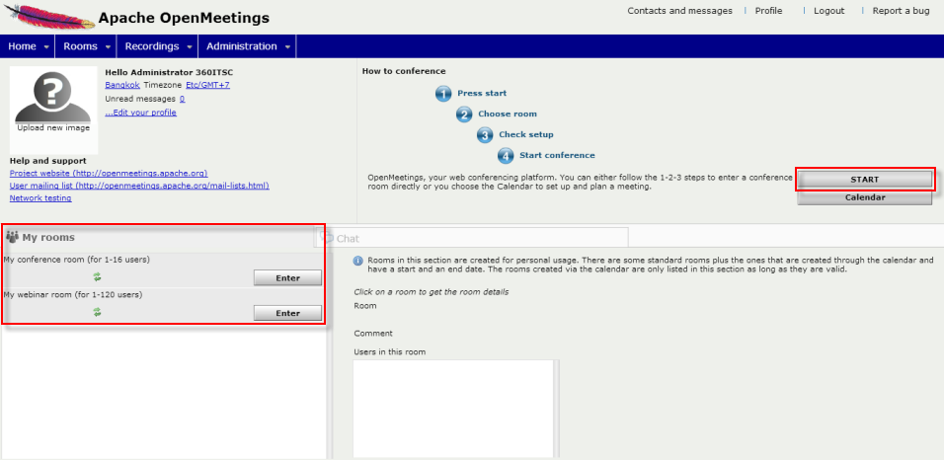This screenshot has width=944, height=460.
Task: Go to Profile in top bar
Action: (769, 11)
